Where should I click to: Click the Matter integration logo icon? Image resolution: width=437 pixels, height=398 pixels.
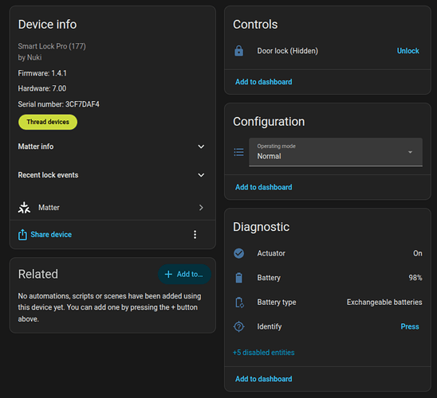pyautogui.click(x=24, y=208)
